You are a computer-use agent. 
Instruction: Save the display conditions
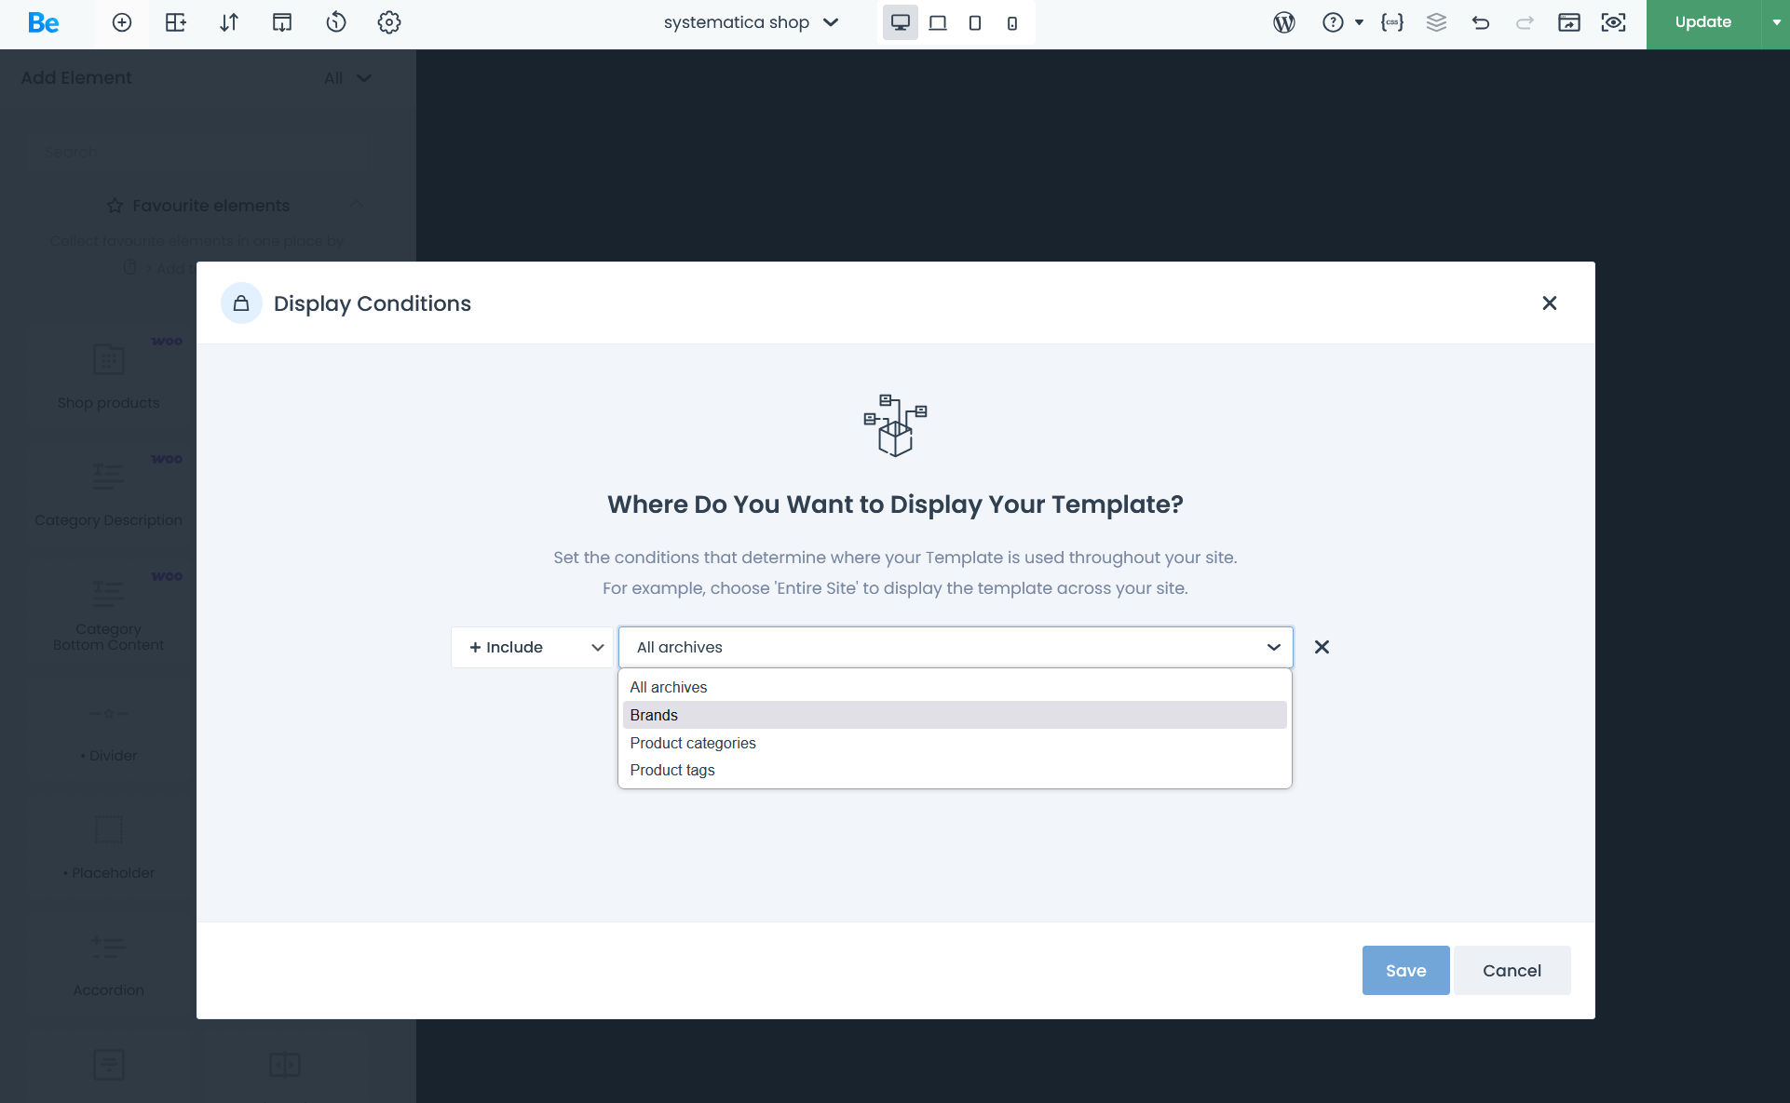click(1405, 970)
